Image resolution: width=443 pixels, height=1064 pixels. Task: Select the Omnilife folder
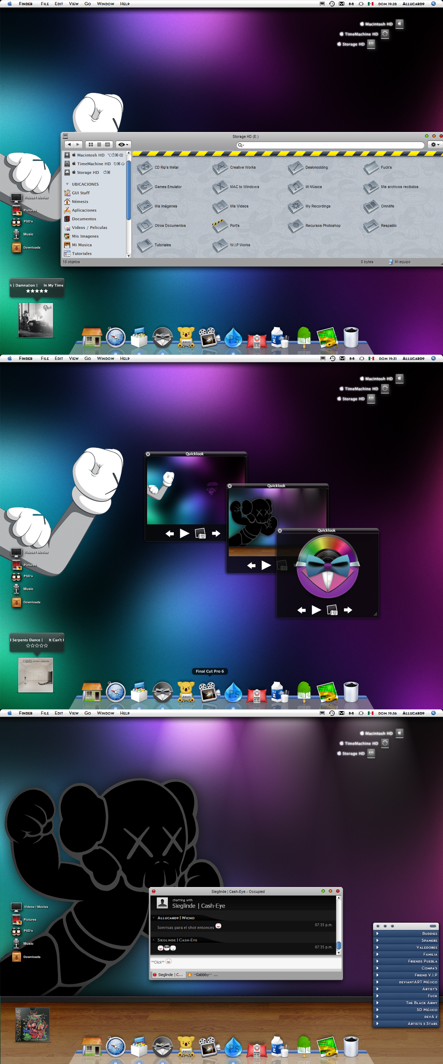point(379,206)
